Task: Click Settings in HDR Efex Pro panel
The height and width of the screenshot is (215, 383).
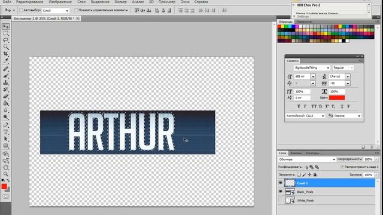Action: pyautogui.click(x=303, y=17)
